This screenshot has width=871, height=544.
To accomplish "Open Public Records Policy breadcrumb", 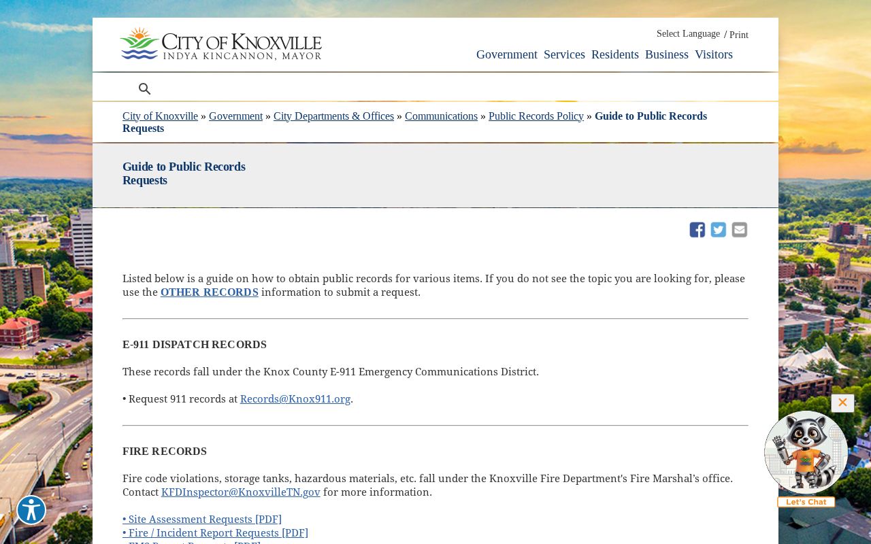I will (x=536, y=116).
